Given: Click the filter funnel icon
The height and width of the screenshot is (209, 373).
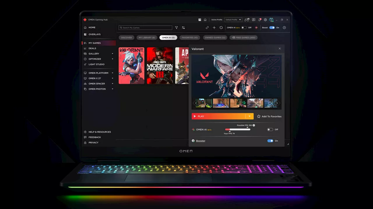Looking at the screenshot, I should click(x=176, y=28).
